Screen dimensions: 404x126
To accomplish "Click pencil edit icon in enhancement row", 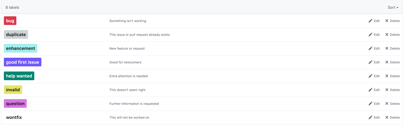I will click(370, 49).
